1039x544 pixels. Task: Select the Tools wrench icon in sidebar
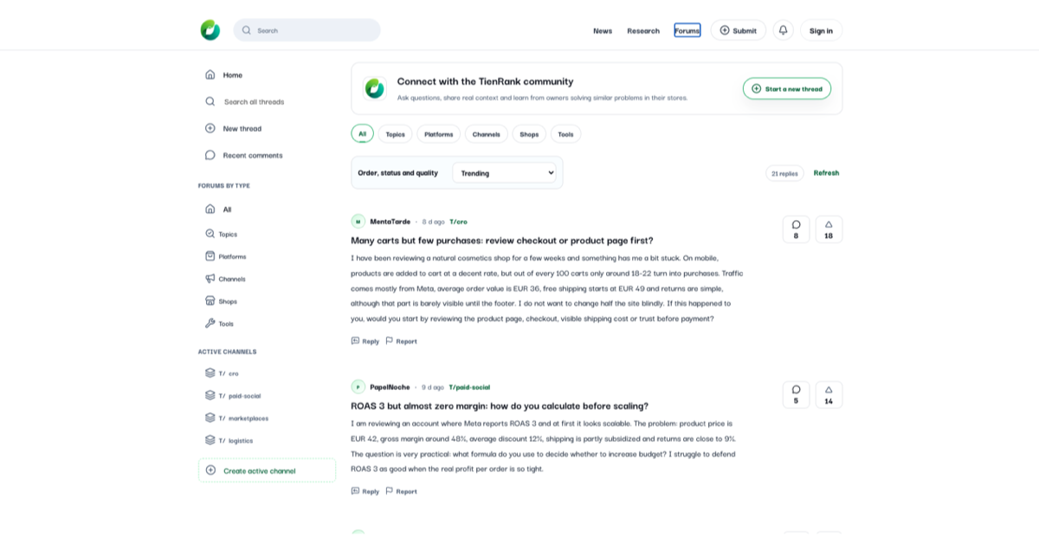210,323
